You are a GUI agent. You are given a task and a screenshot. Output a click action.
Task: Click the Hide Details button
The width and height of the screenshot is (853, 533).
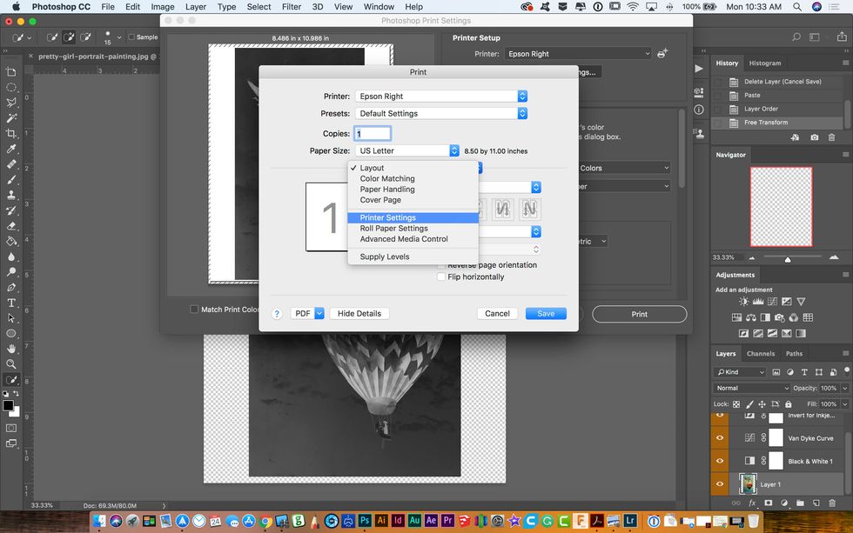(x=359, y=313)
